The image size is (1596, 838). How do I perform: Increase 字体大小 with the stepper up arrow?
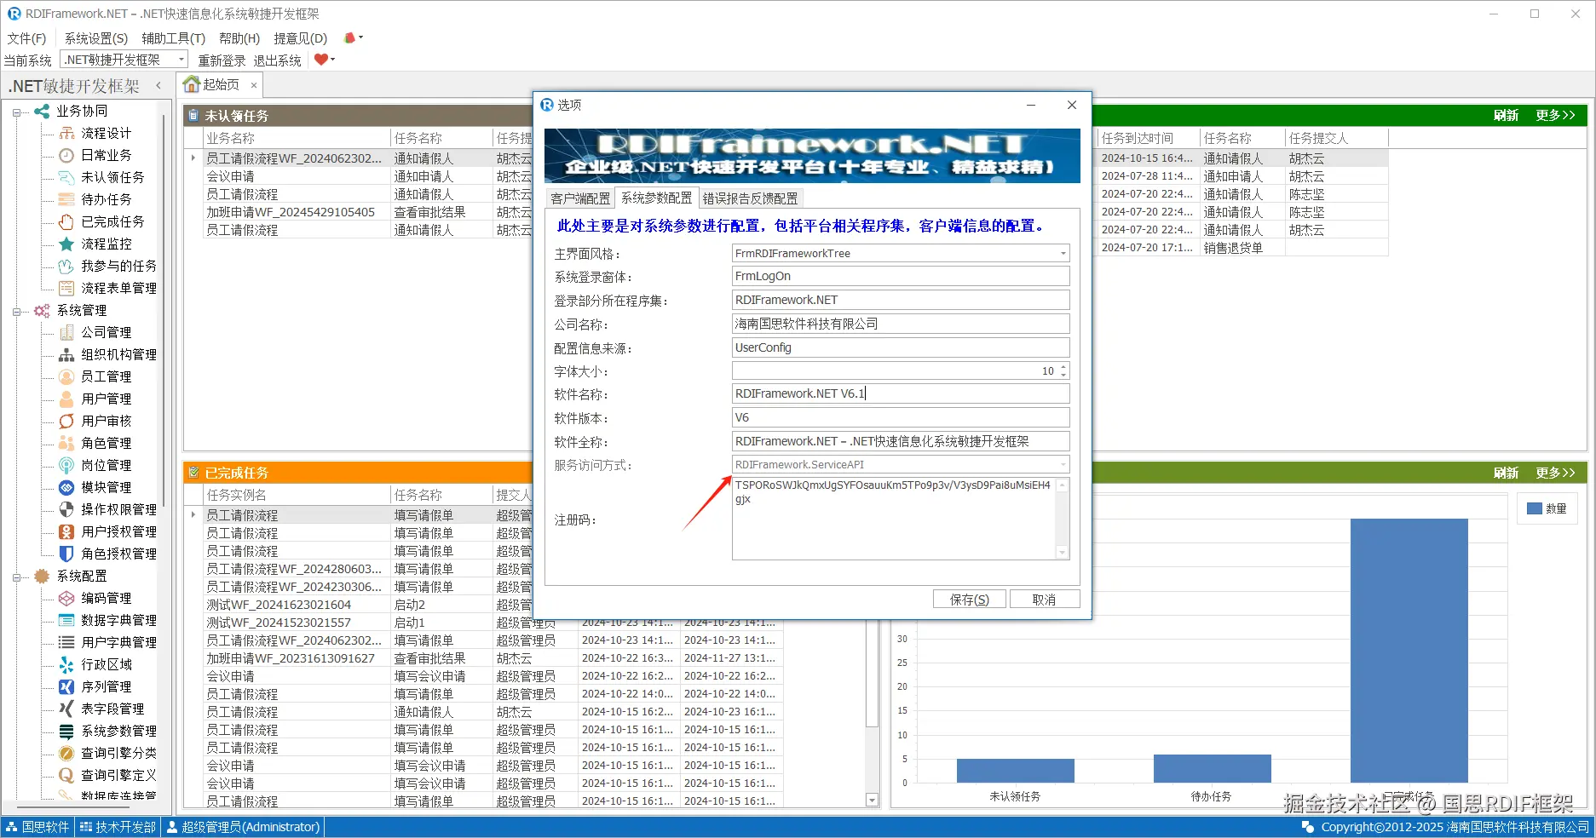click(x=1063, y=366)
